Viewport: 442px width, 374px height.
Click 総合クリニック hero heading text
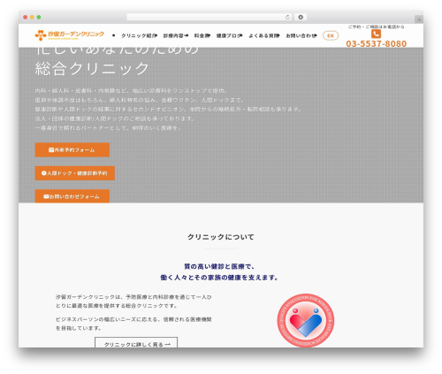92,69
